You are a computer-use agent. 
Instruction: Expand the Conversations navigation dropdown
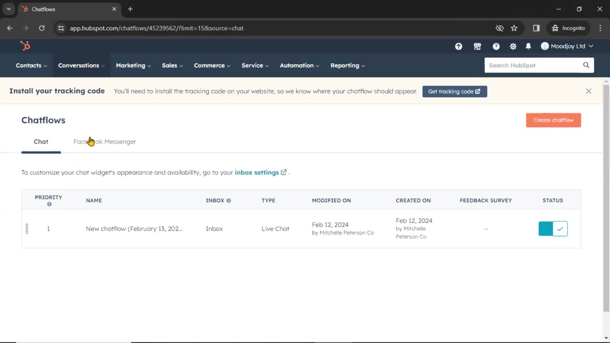(x=80, y=65)
